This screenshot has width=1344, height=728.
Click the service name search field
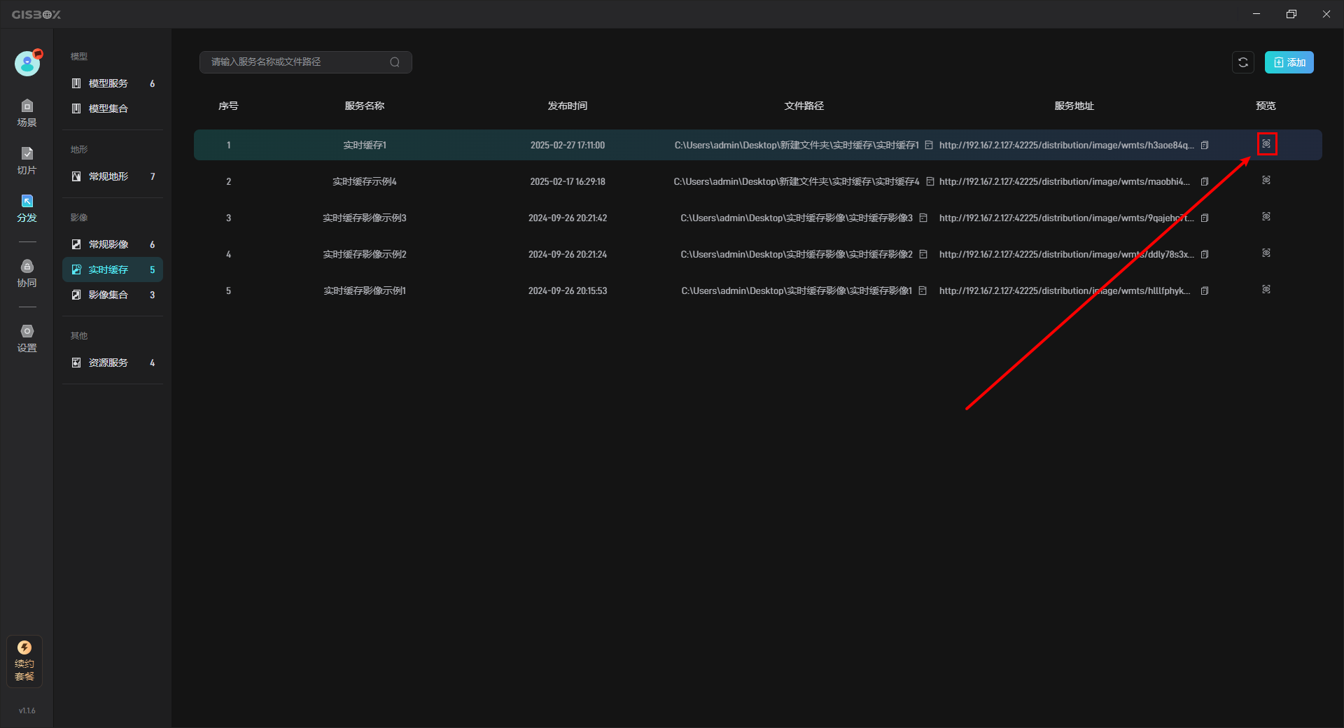(x=305, y=62)
